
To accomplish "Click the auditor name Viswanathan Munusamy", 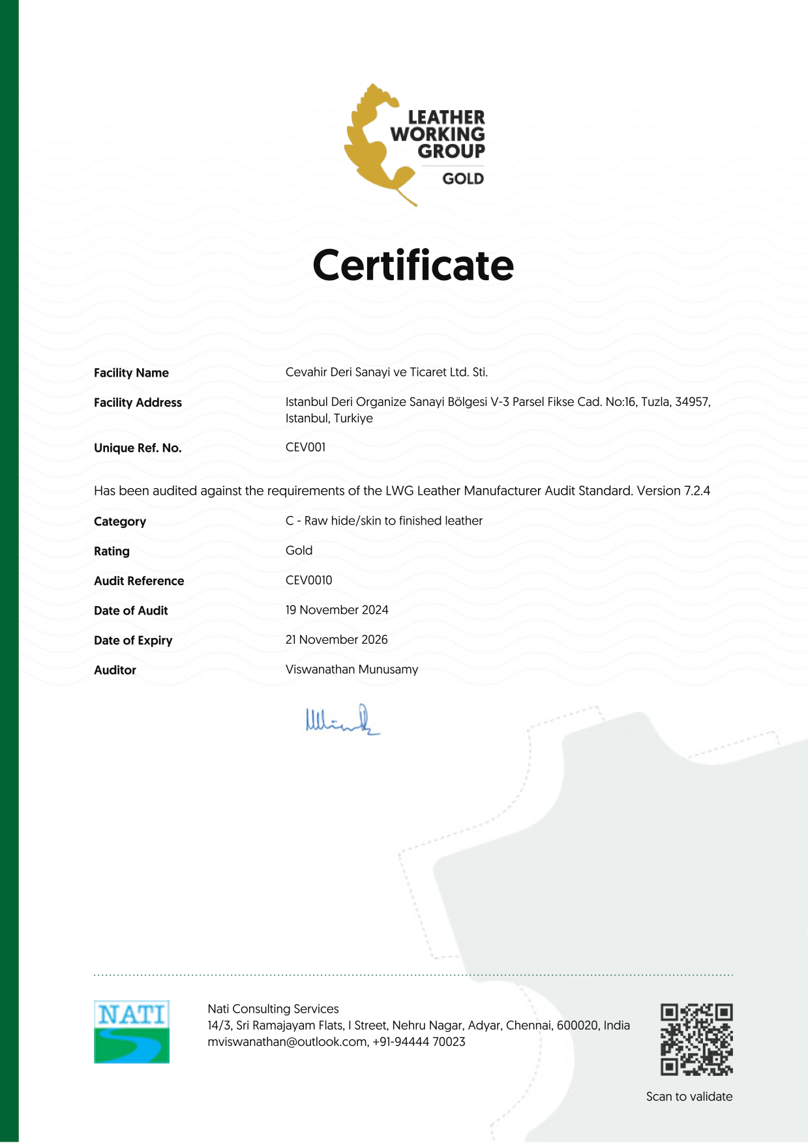I will [x=352, y=669].
